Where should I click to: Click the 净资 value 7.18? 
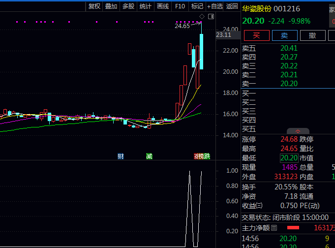tap(291, 196)
